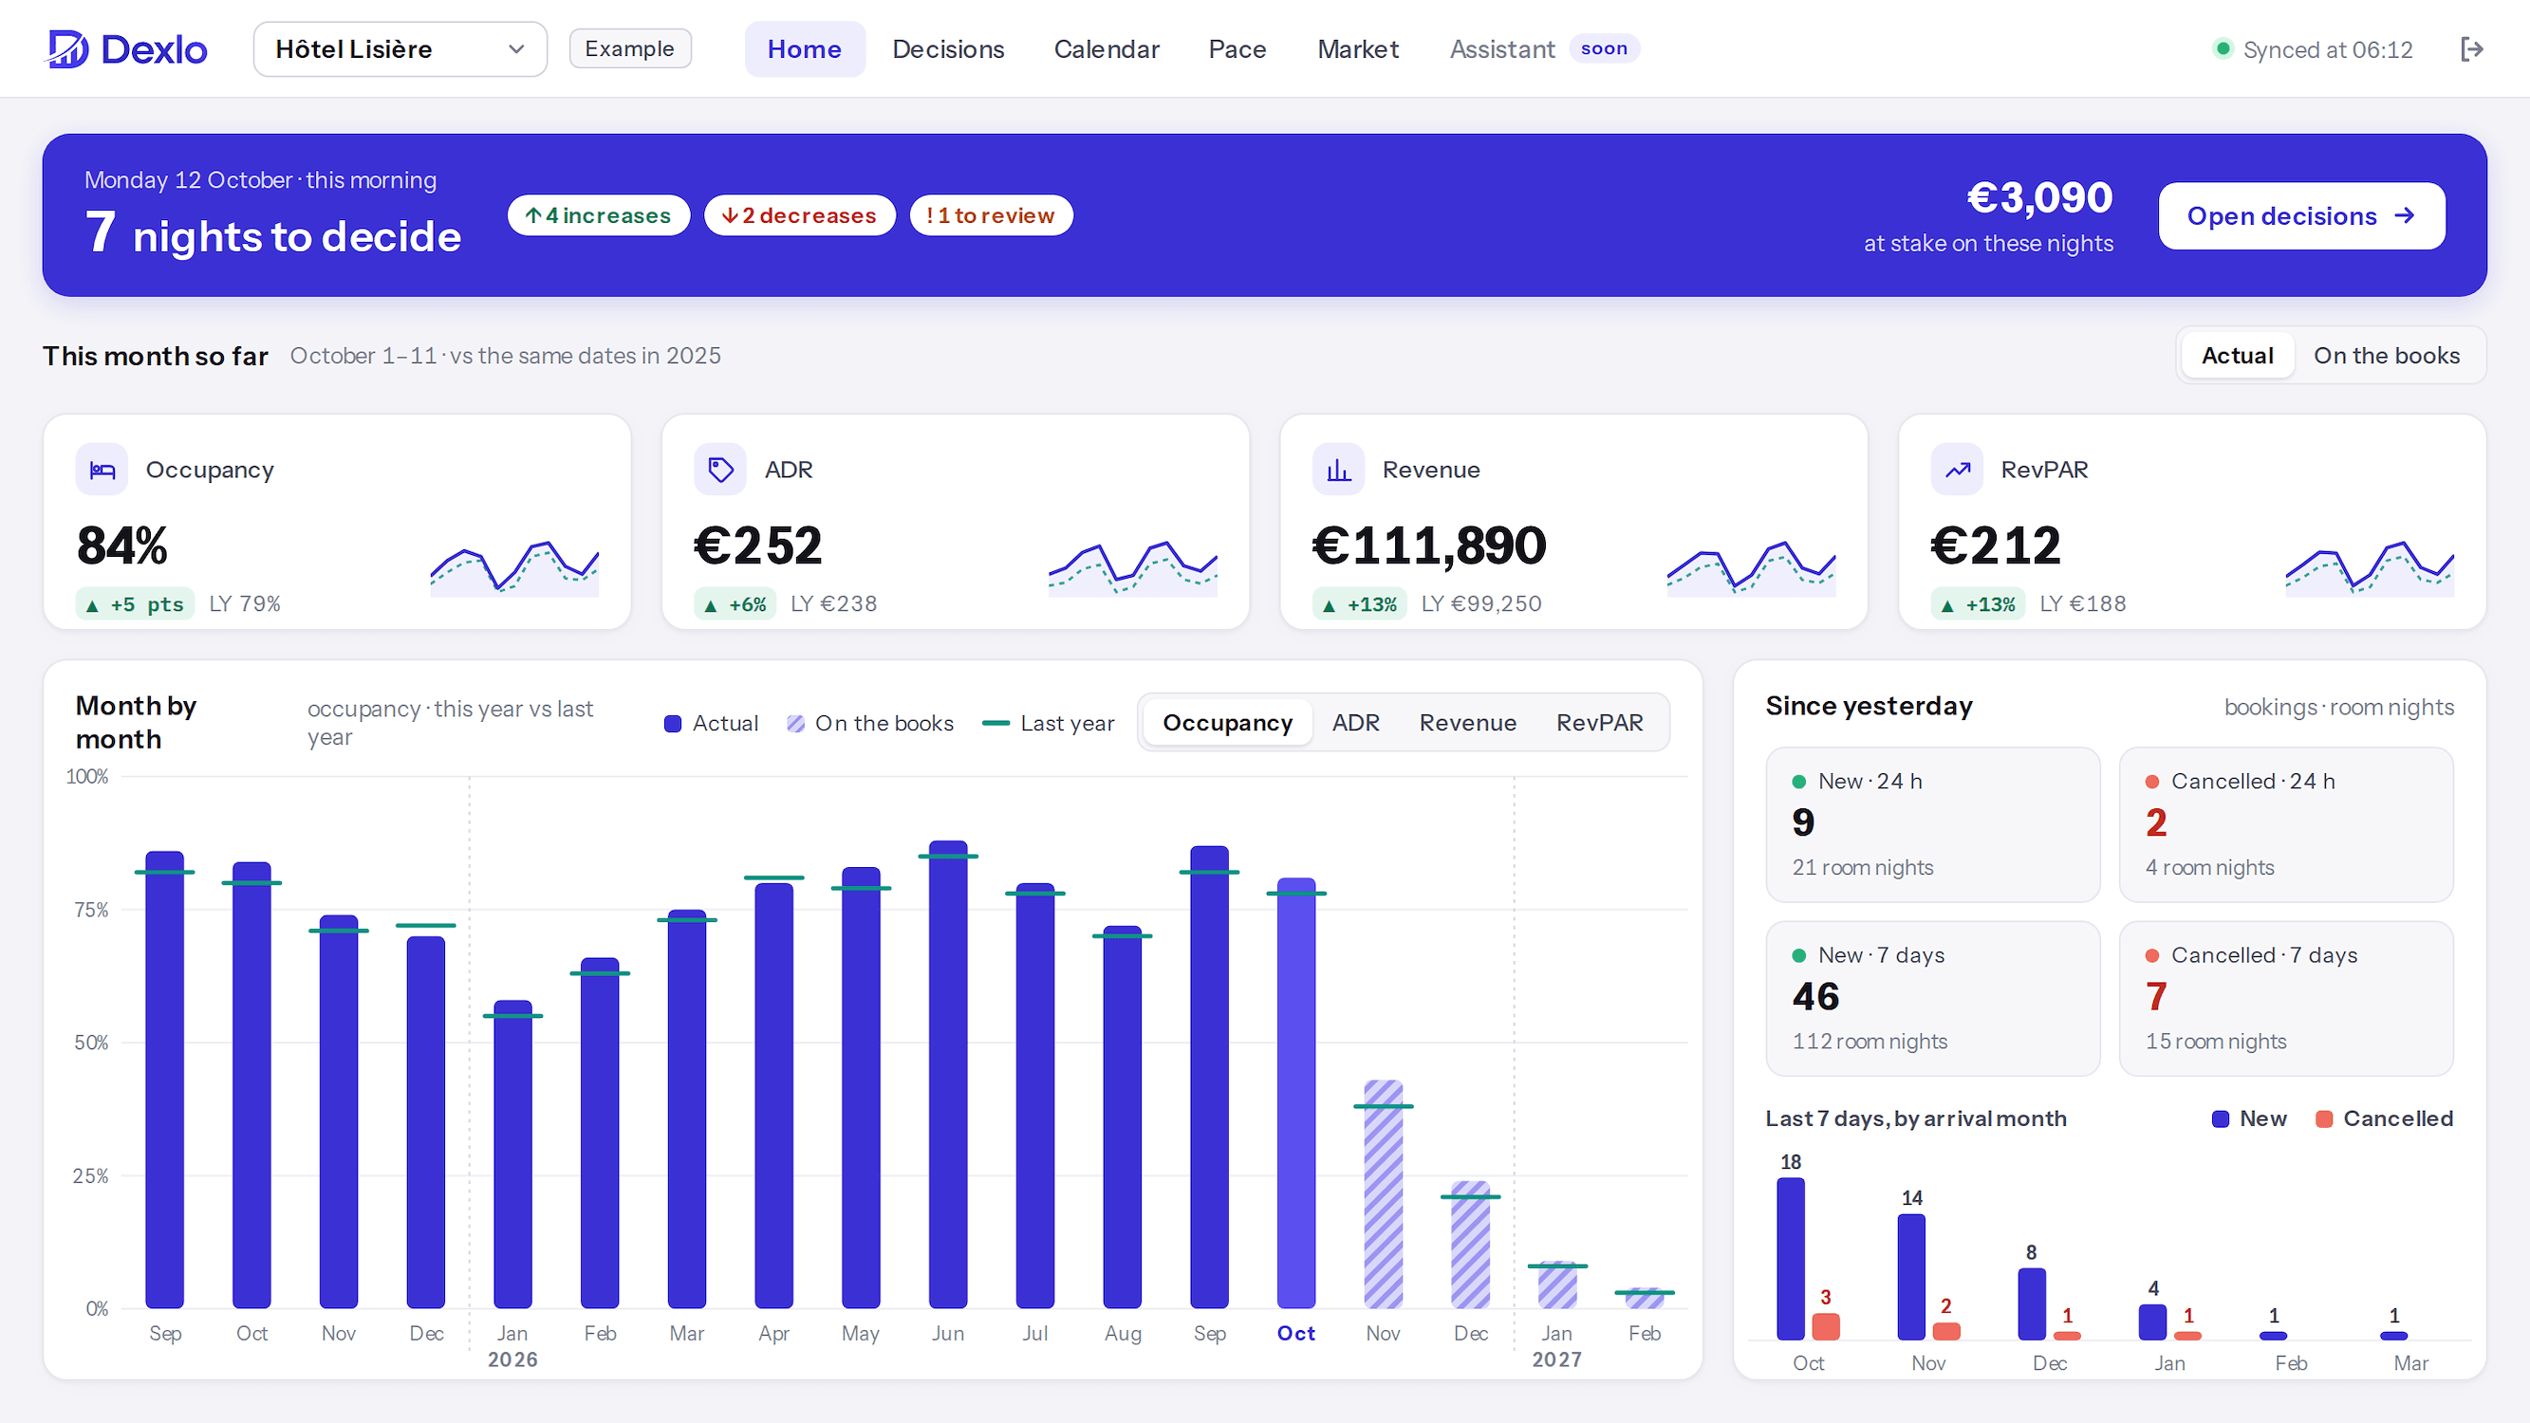This screenshot has height=1423, width=2530.
Task: Open the Calendar tab
Action: coord(1106,49)
